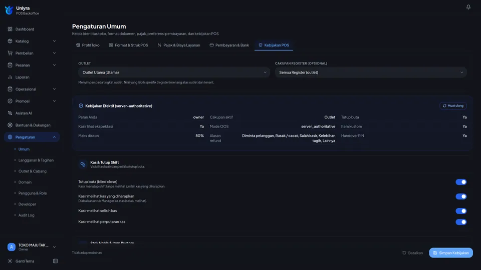Click the Laporan chart icon
Image resolution: width=481 pixels, height=270 pixels.
pyautogui.click(x=10, y=77)
